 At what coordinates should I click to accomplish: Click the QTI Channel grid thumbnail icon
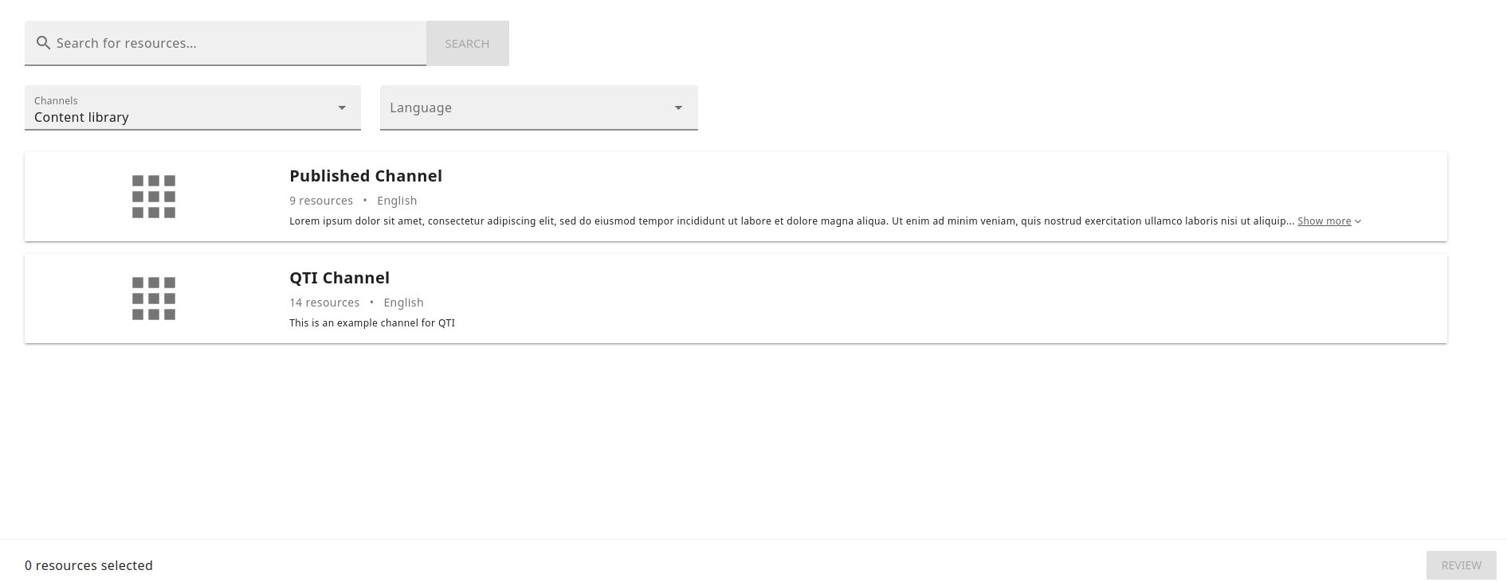point(154,299)
